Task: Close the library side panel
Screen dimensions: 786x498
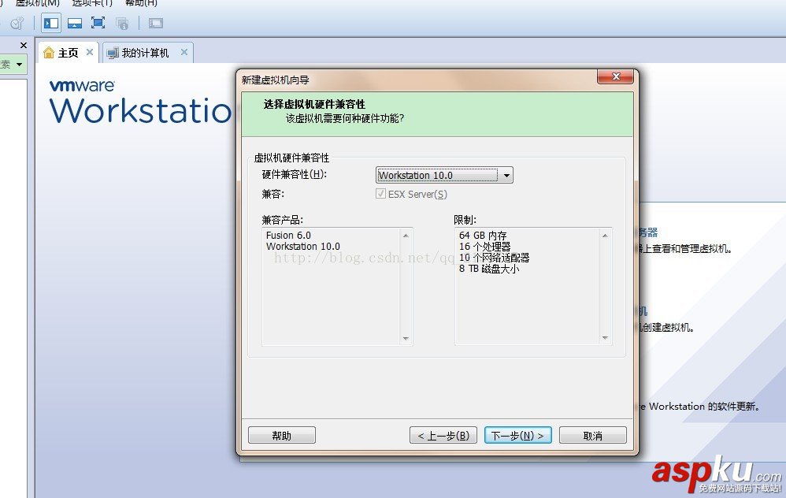Action: click(x=23, y=45)
